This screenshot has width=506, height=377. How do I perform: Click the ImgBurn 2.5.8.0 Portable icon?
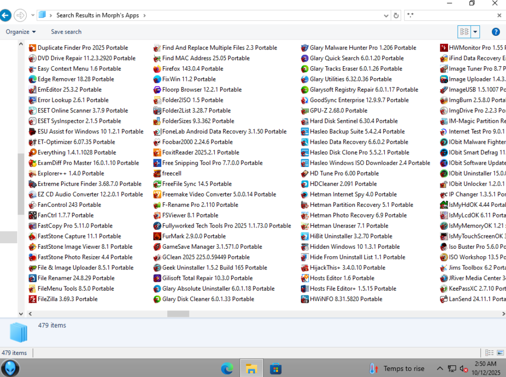[x=443, y=100]
